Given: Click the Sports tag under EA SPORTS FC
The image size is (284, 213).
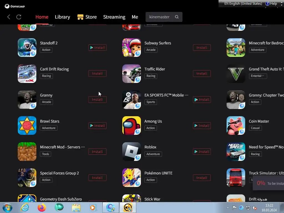Looking at the screenshot, I should click(x=151, y=102).
